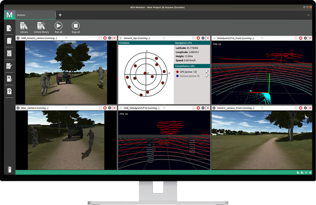Open the Library from the toolbar

[24, 27]
